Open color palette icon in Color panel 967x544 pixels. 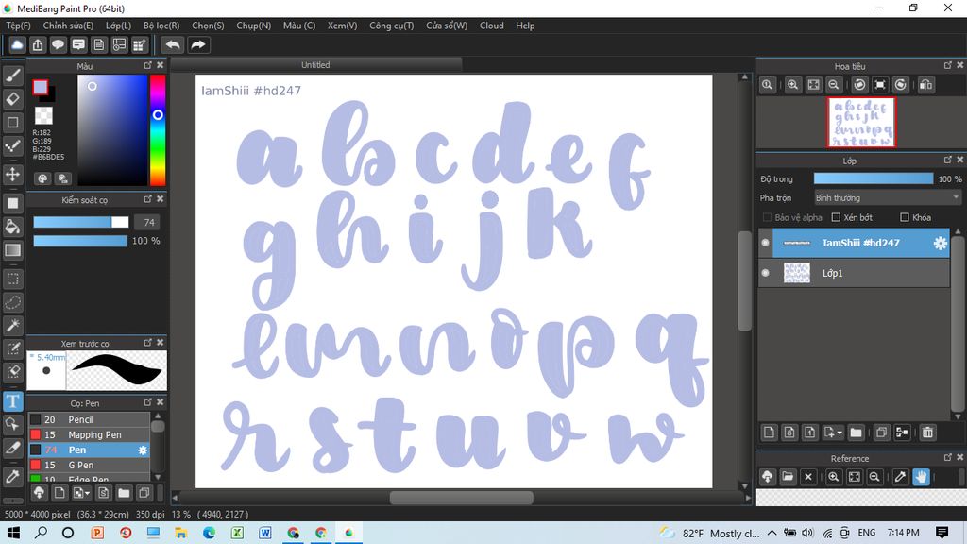pyautogui.click(x=42, y=178)
